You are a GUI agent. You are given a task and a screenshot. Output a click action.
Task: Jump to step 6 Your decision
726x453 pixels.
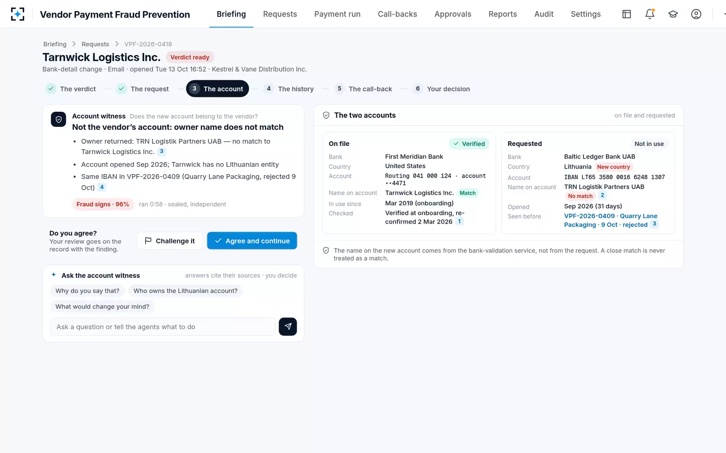[x=442, y=89]
